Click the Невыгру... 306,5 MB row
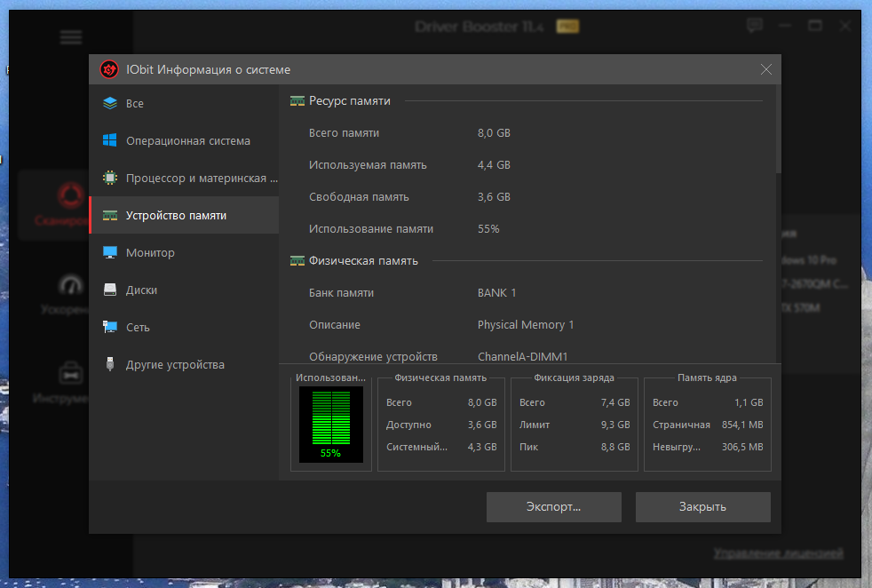Viewport: 872px width, 588px height. (708, 447)
